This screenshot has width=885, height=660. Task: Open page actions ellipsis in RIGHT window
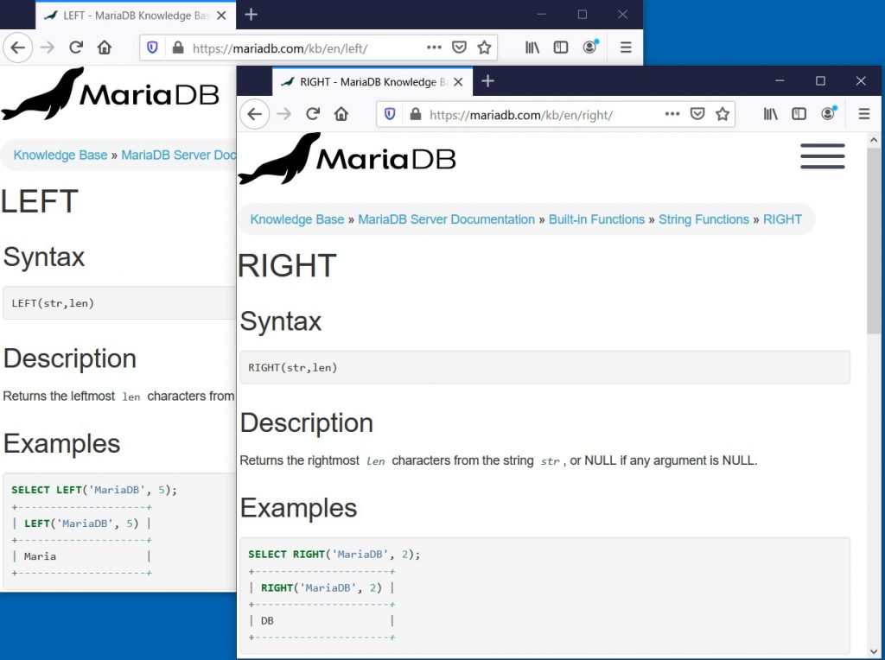[x=672, y=114]
